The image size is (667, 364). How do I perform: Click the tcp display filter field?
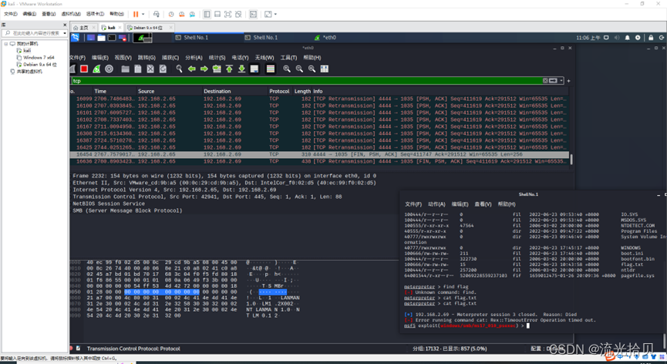click(x=306, y=80)
